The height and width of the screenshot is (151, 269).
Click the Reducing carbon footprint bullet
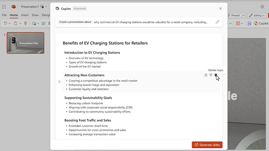click(86, 103)
